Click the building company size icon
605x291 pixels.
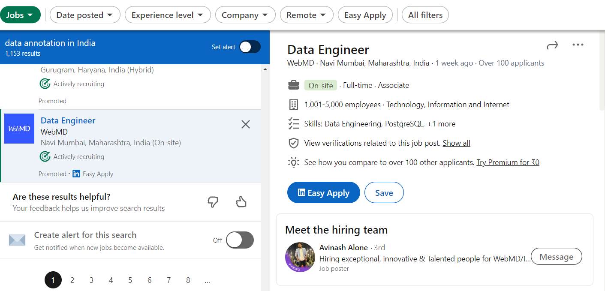click(294, 105)
